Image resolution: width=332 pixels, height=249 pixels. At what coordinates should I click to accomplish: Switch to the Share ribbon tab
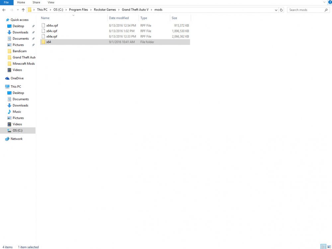37,3
